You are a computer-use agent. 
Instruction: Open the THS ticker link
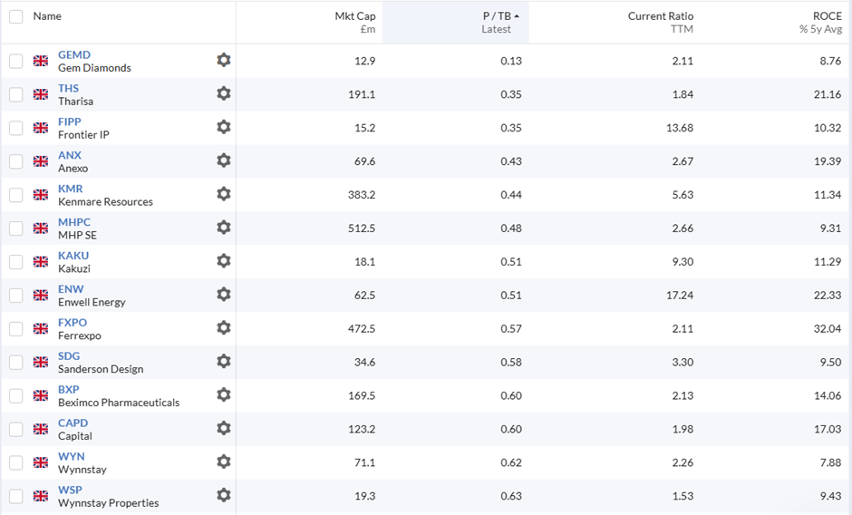[69, 88]
